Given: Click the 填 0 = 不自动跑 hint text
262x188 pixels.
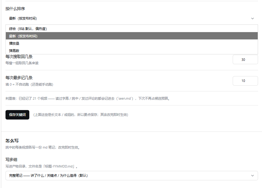Looking at the screenshot, I should (x=29, y=84).
